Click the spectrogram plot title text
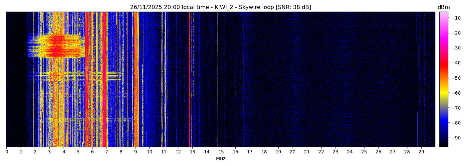The image size is (466, 166). click(x=220, y=7)
